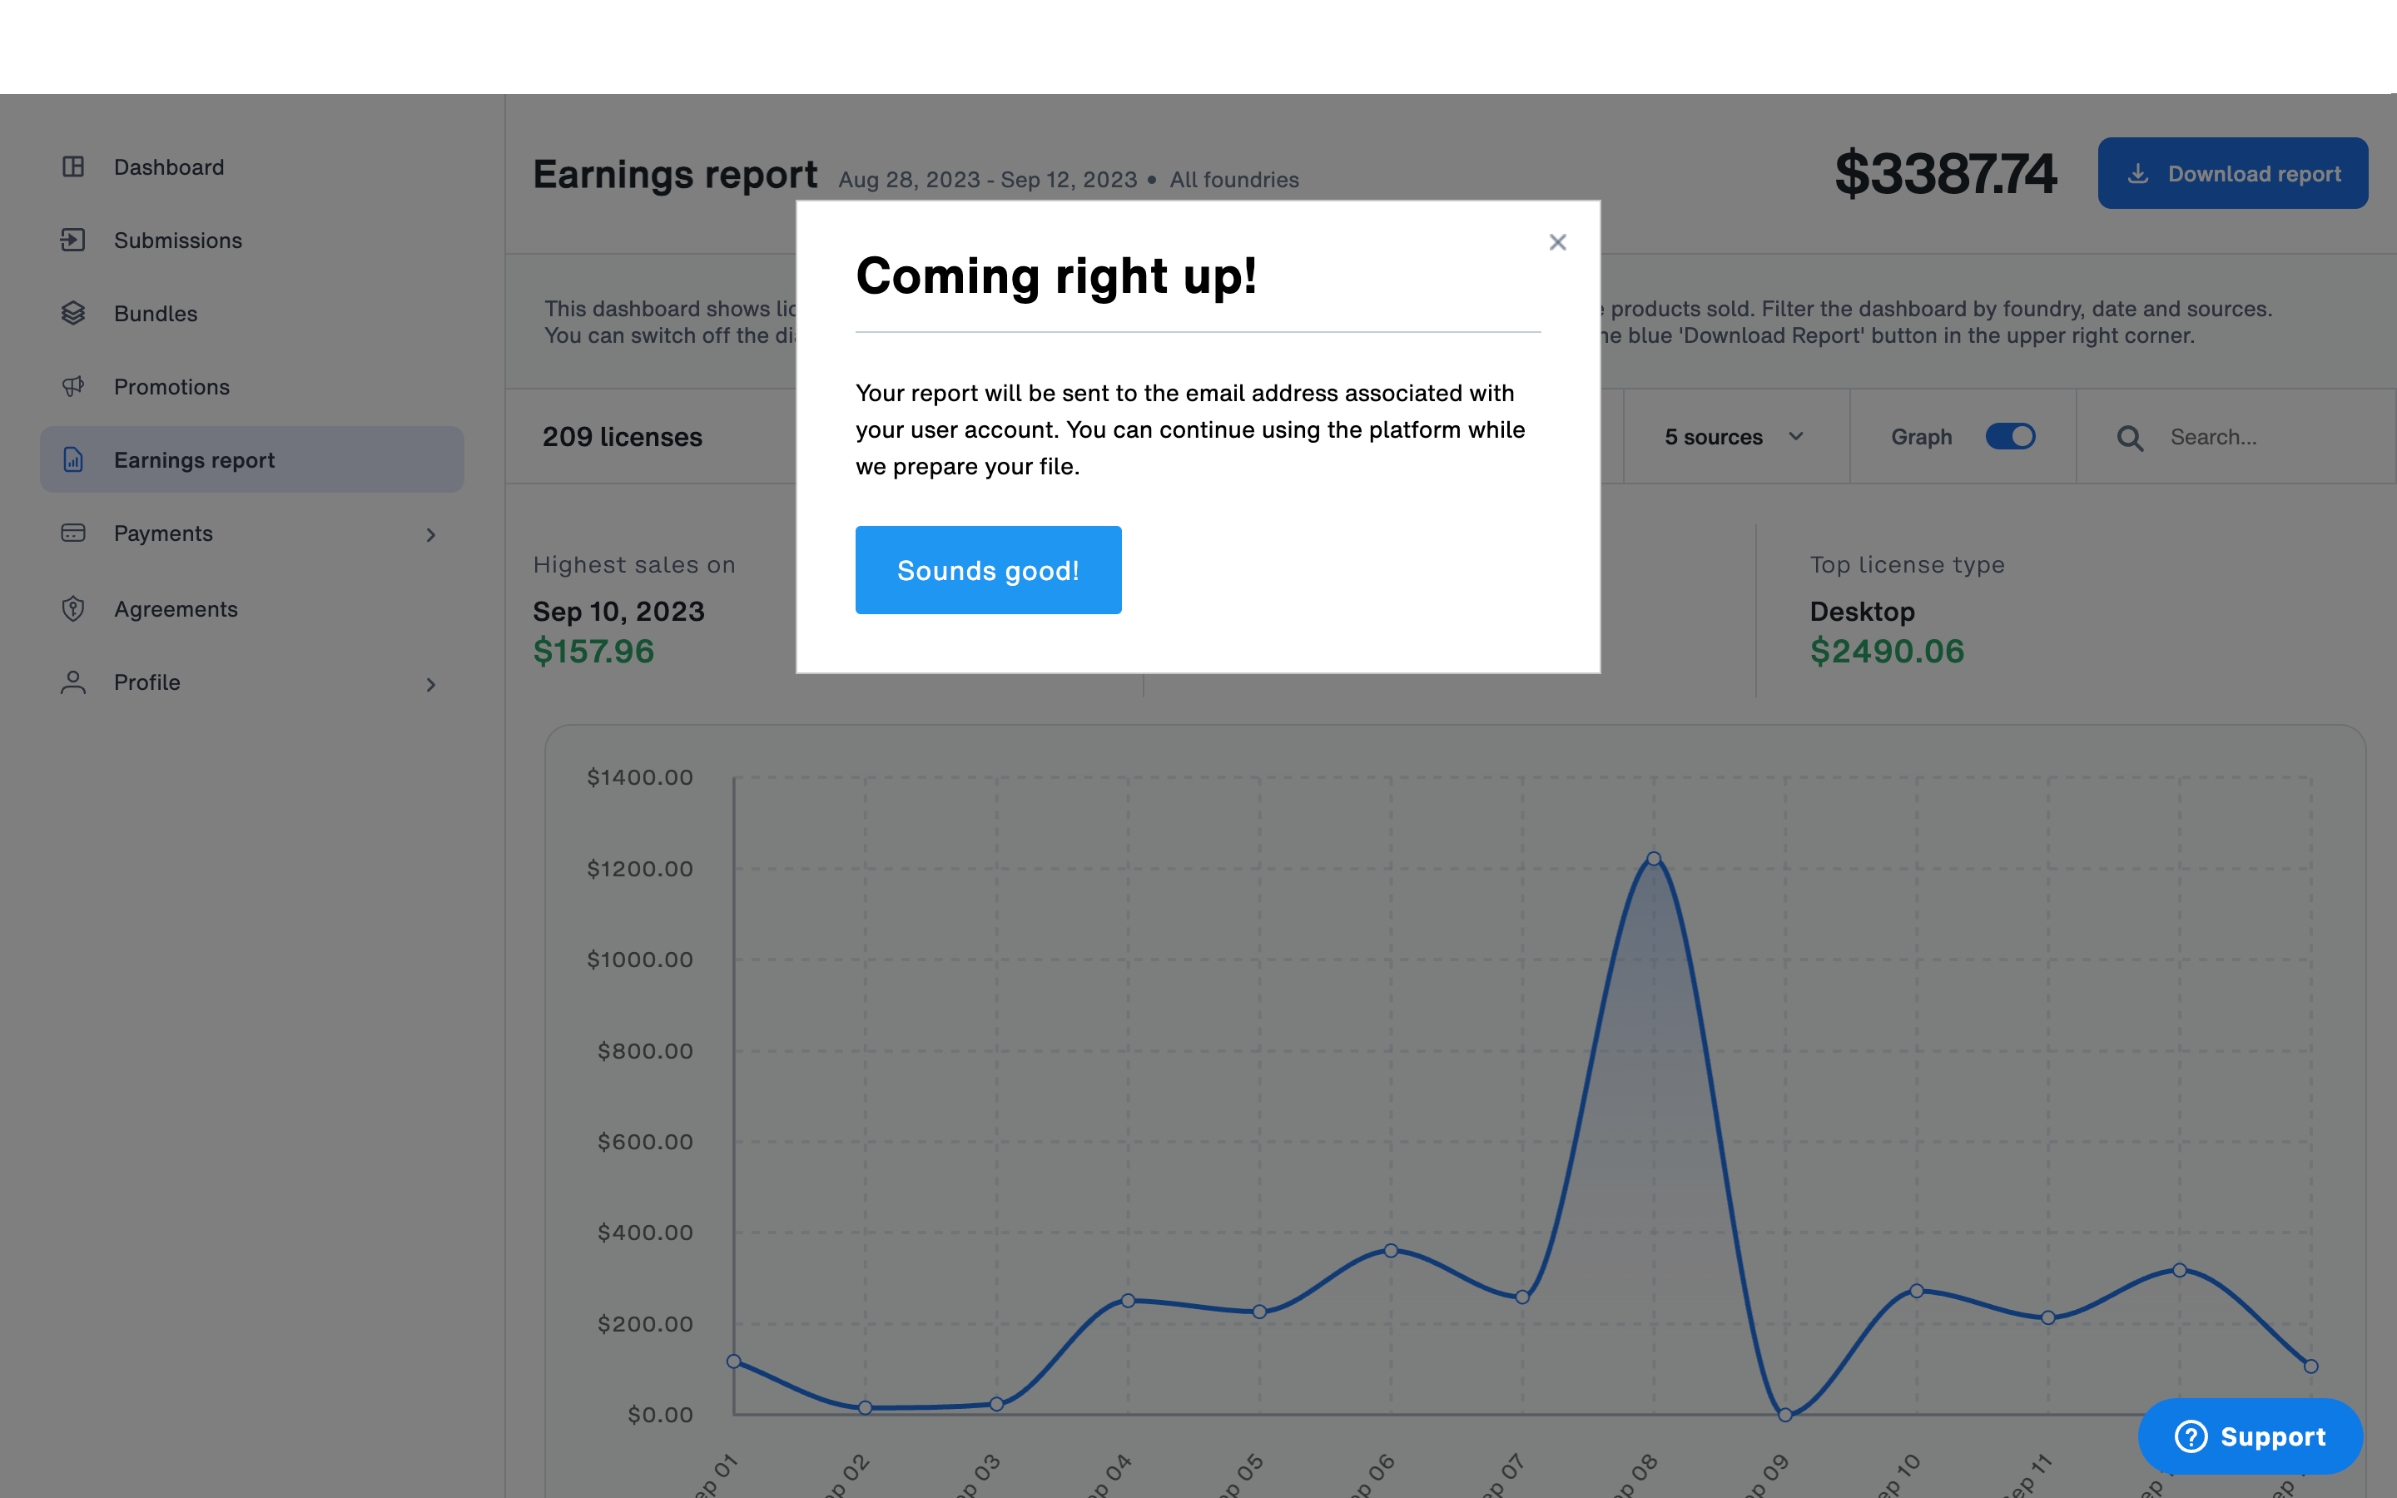Click the Download report button

click(2232, 173)
